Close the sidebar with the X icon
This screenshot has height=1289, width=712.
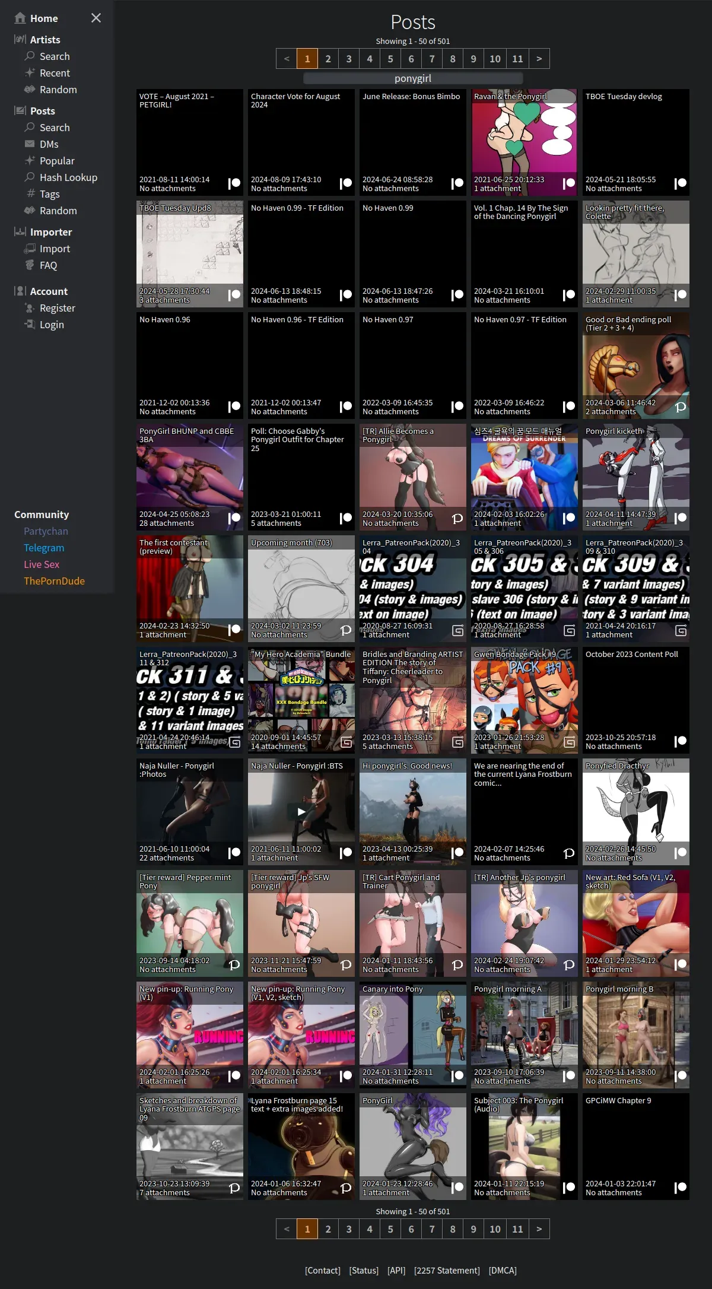tap(96, 18)
